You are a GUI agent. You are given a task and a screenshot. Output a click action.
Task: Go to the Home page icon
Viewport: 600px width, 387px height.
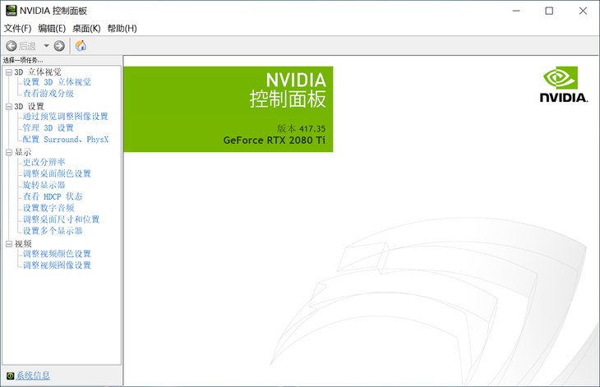click(81, 46)
